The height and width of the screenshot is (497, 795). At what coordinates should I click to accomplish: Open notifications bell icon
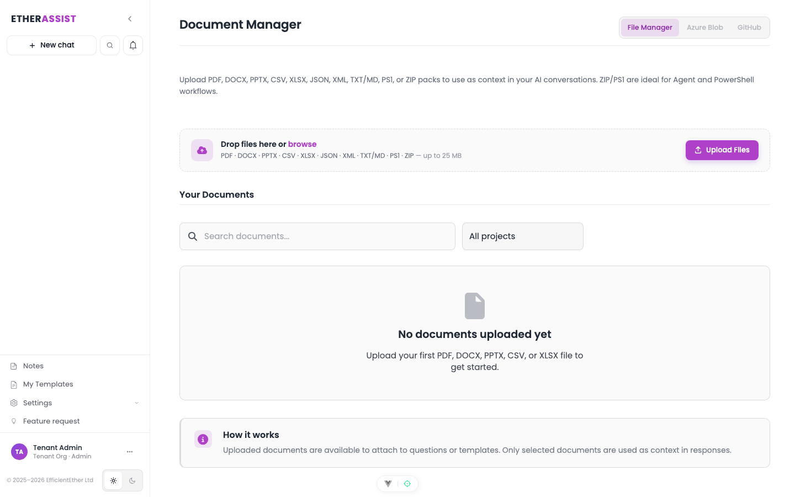(133, 45)
